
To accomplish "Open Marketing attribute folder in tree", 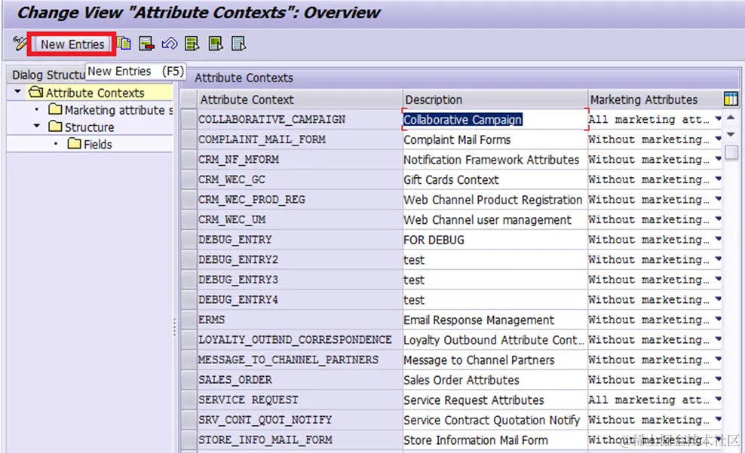I will 110,110.
